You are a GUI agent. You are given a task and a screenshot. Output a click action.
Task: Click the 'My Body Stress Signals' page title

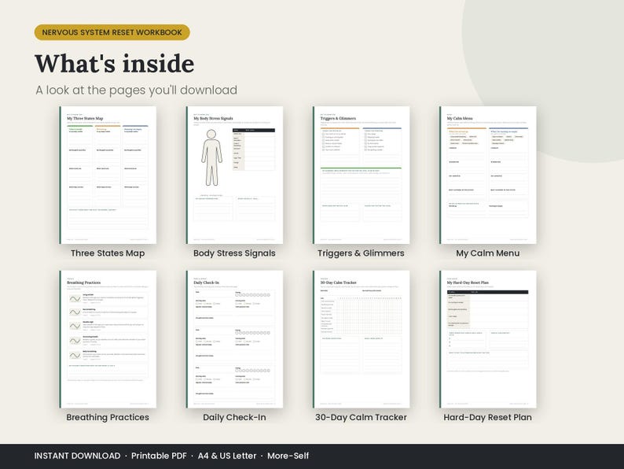(x=213, y=118)
